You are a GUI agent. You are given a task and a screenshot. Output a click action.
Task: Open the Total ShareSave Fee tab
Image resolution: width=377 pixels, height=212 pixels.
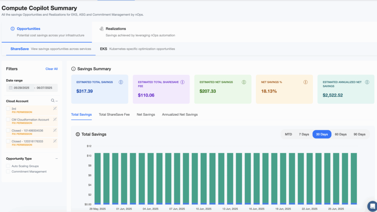[114, 115]
